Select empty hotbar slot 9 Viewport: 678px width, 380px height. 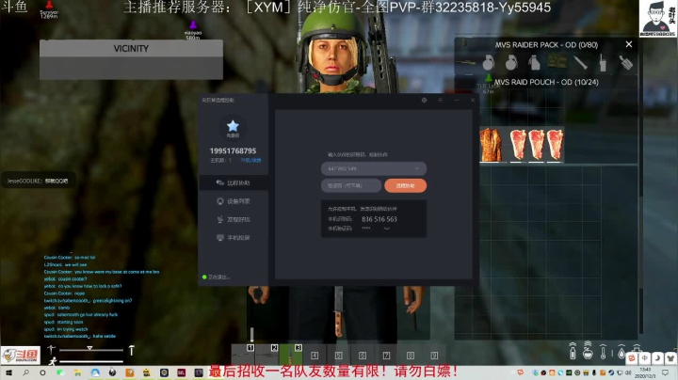coord(434,356)
